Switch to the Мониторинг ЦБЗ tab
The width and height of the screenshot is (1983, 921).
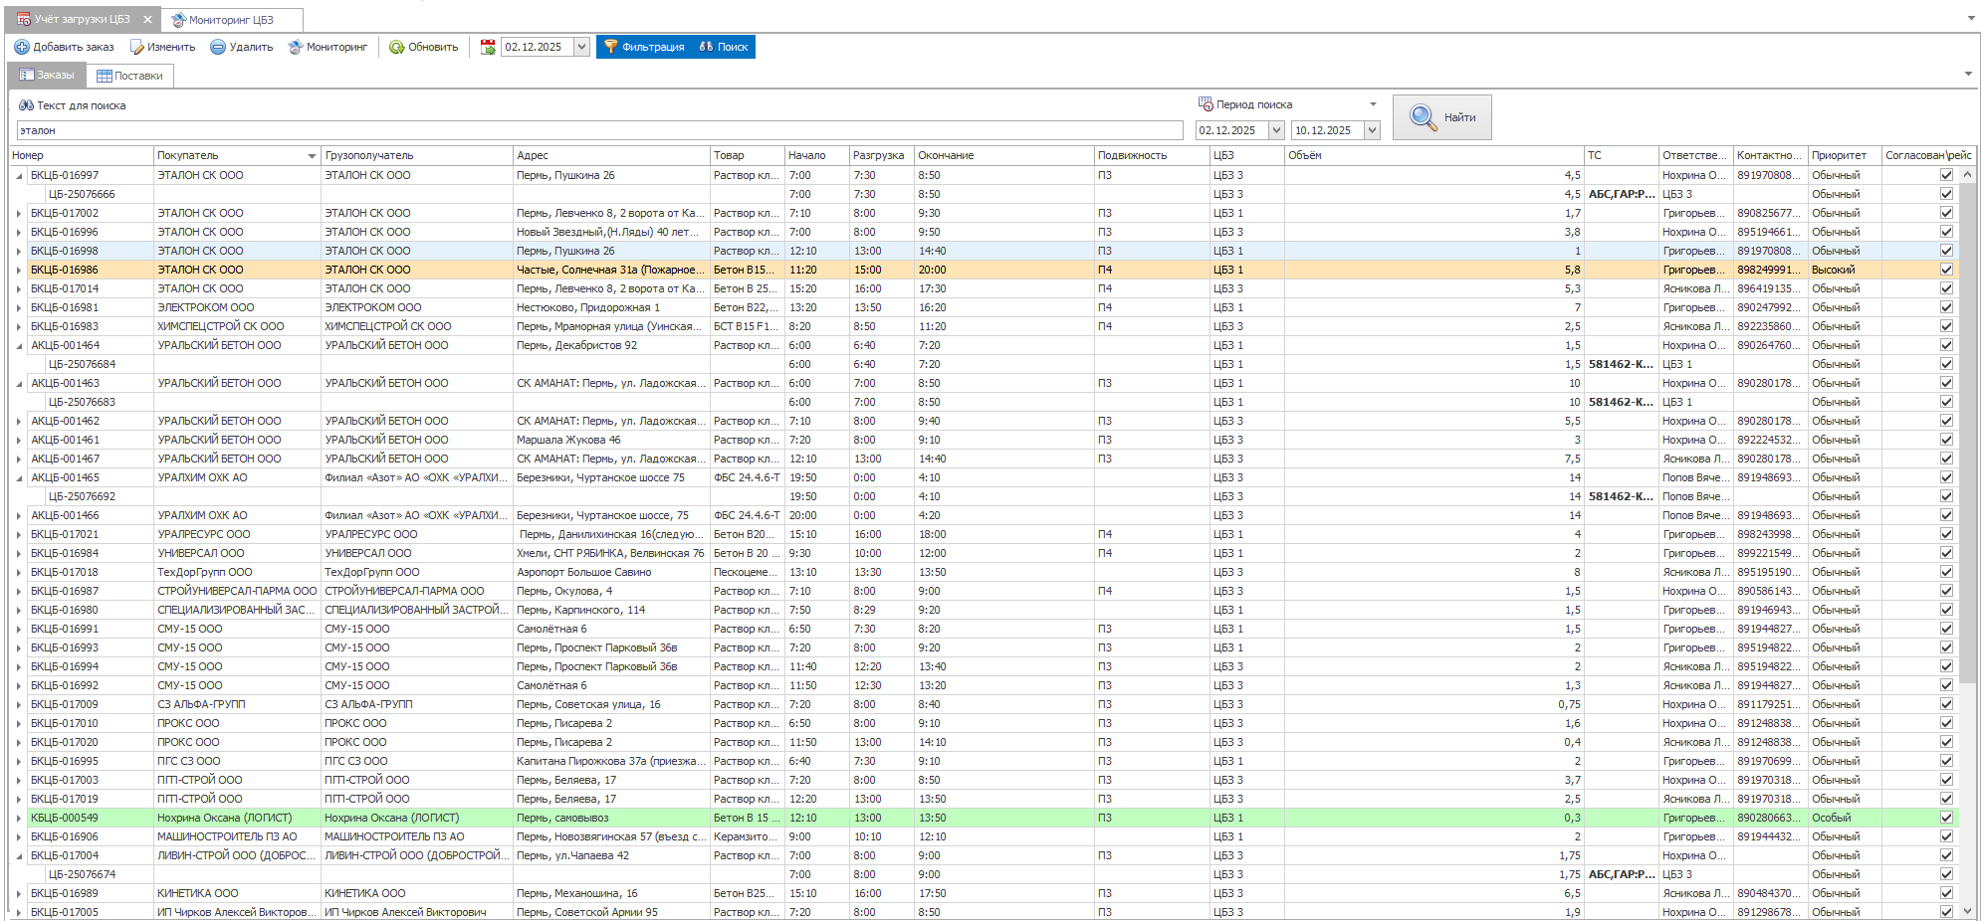230,20
